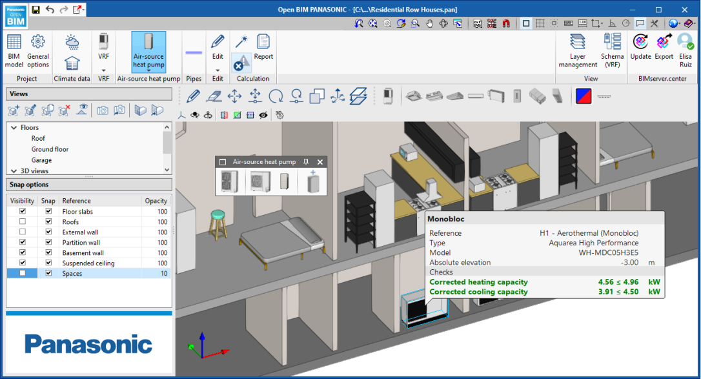701x379 pixels.
Task: Open General options gear
Action: [x=38, y=51]
